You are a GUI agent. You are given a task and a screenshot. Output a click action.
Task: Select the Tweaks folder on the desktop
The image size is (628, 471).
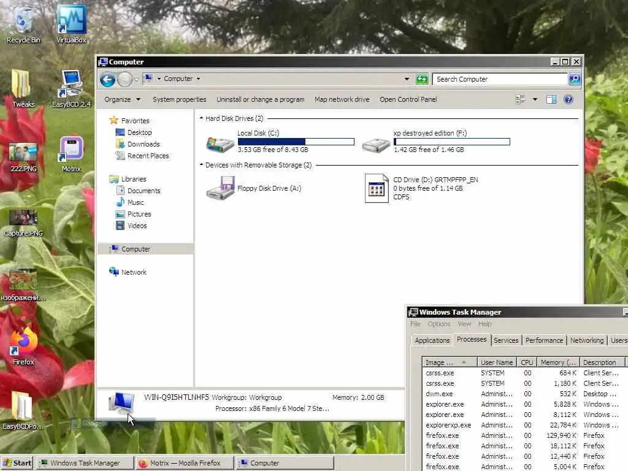[x=23, y=88]
